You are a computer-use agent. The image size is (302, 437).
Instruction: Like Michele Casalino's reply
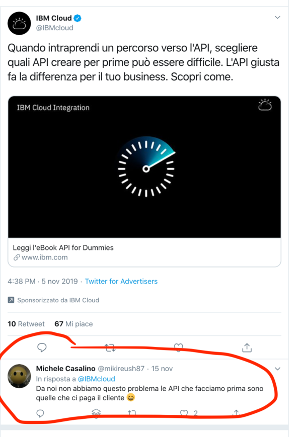click(184, 413)
